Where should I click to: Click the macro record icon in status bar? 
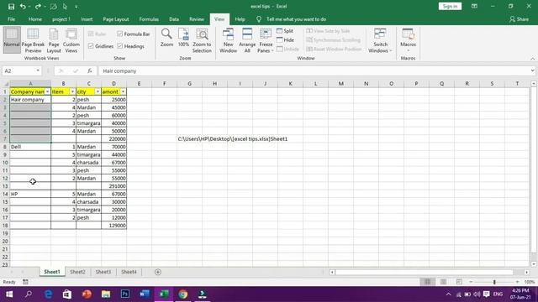pos(25,282)
